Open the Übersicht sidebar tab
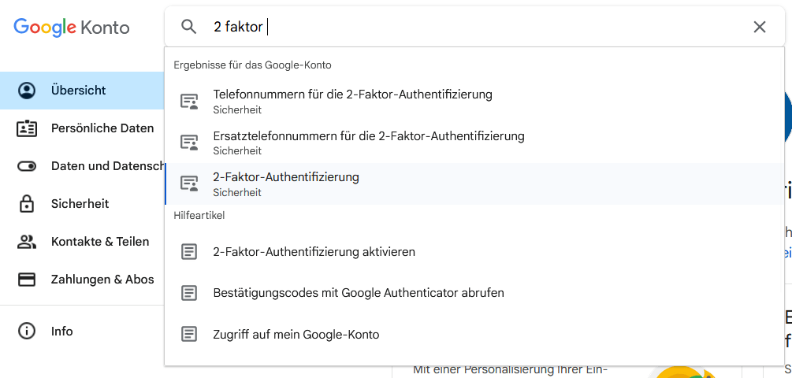The image size is (792, 378). coord(79,91)
